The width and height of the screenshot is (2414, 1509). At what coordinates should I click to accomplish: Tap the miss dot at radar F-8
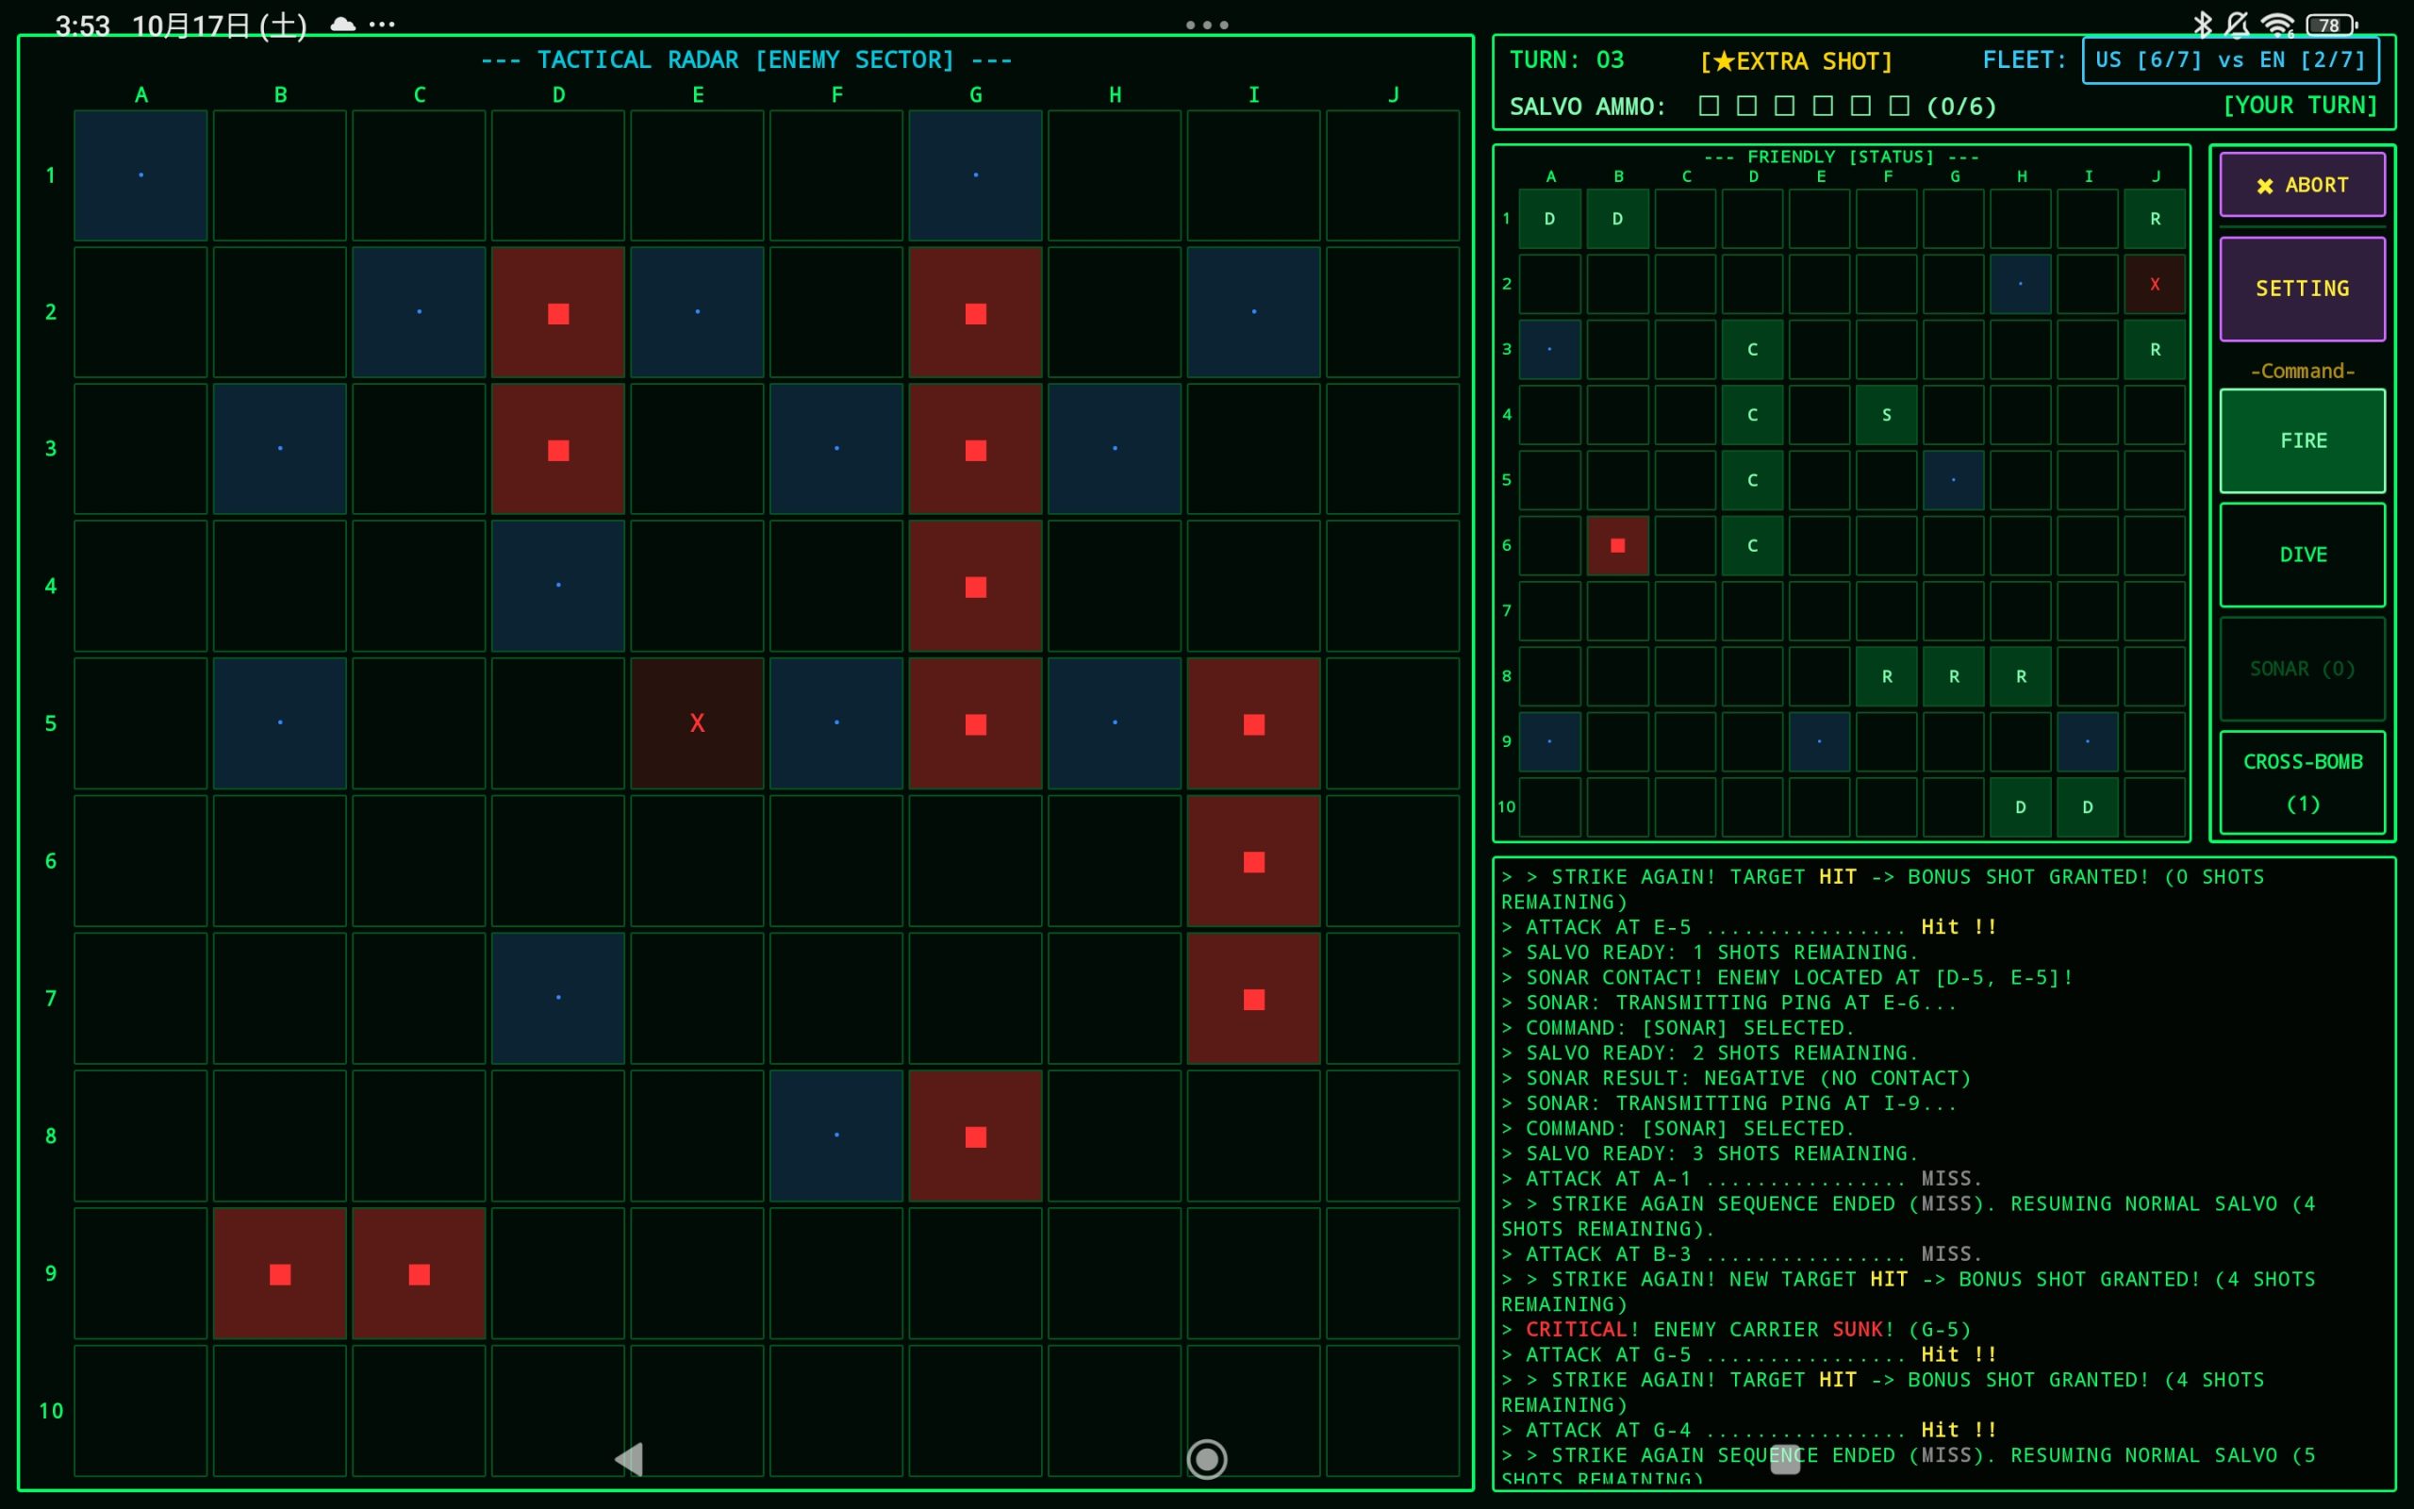pos(835,1136)
